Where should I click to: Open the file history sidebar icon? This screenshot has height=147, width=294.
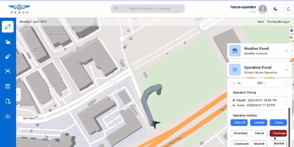pyautogui.click(x=8, y=101)
